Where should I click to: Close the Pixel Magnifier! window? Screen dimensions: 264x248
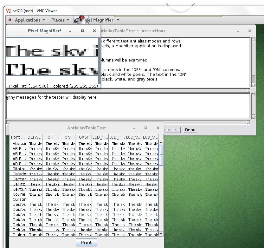[x=94, y=31]
